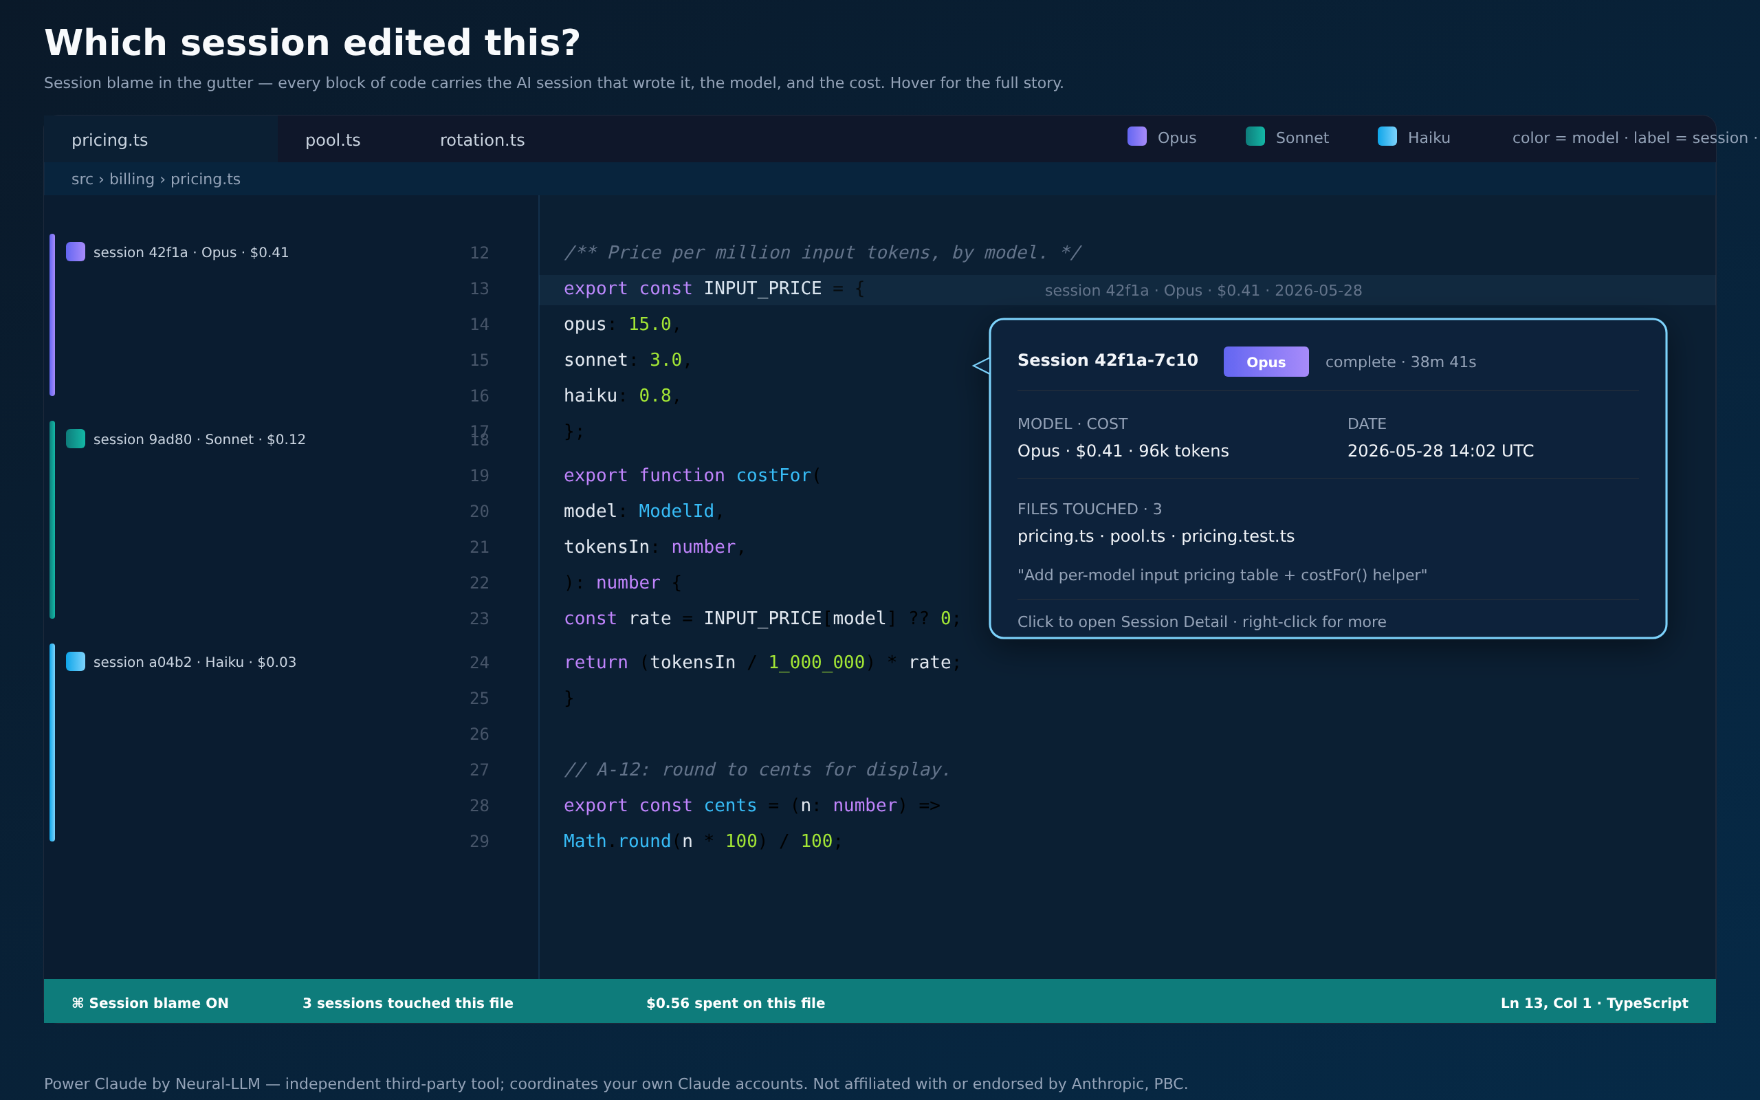This screenshot has height=1100, width=1760.
Task: Click the 'return (tokensIn / 1_000_000) * rate' line
Action: [x=762, y=663]
